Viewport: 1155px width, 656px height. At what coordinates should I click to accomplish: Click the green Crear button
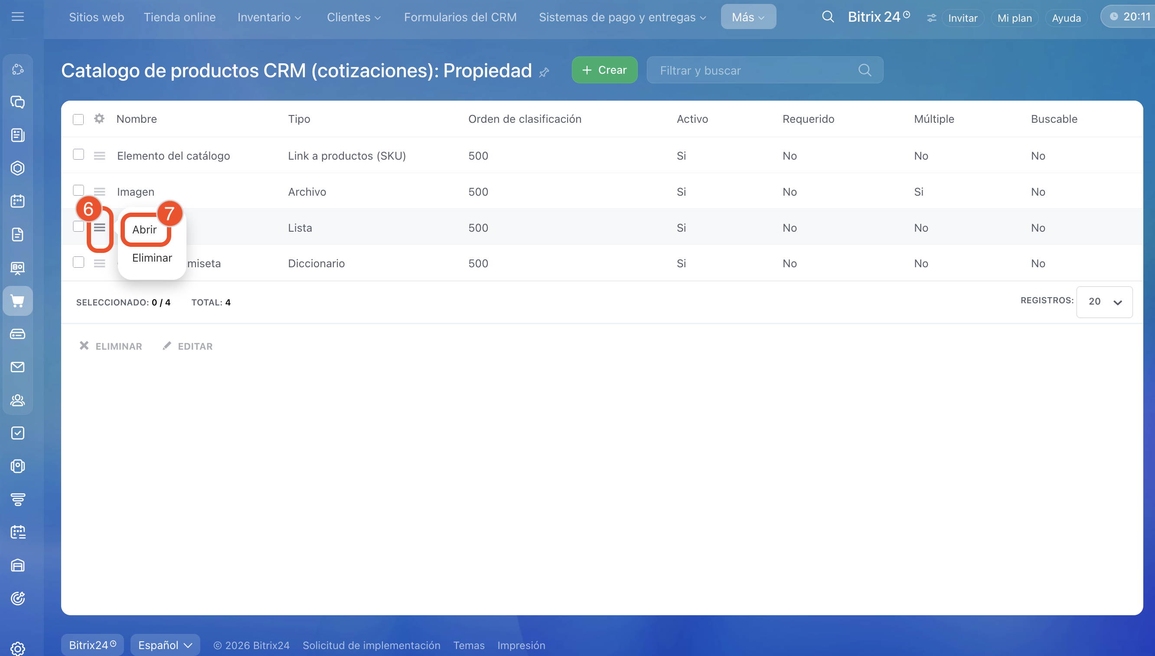(x=604, y=70)
